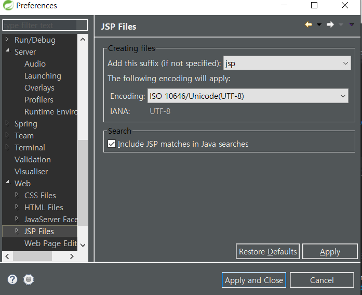
Task: Click Apply and Close
Action: click(254, 280)
